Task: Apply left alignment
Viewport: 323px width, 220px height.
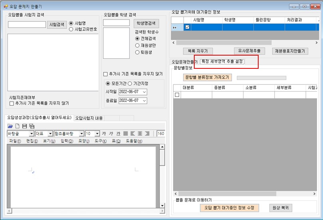Action: point(133,134)
